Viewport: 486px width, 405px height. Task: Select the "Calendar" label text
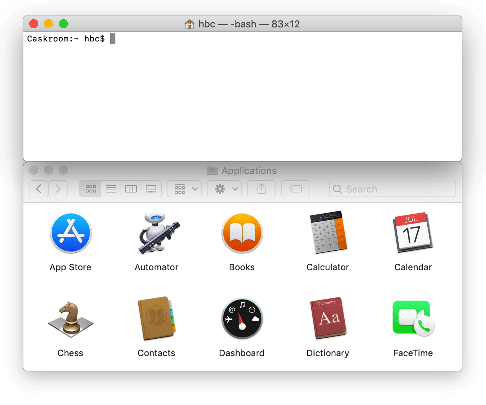pyautogui.click(x=413, y=267)
